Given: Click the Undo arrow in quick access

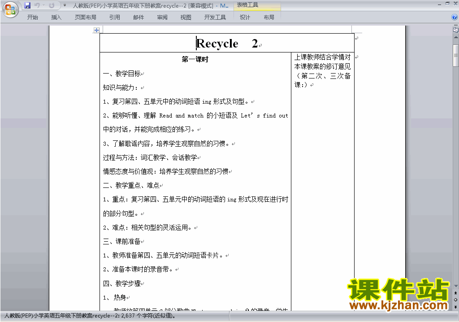Looking at the screenshot, I should point(37,5).
